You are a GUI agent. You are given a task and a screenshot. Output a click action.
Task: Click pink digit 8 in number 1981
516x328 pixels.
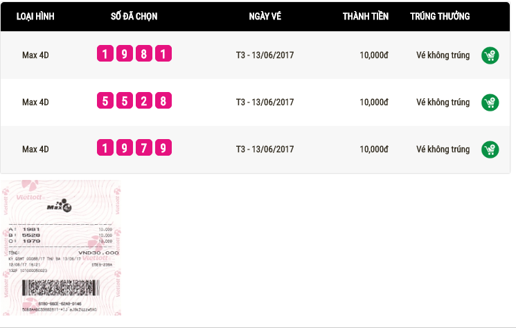(x=144, y=53)
